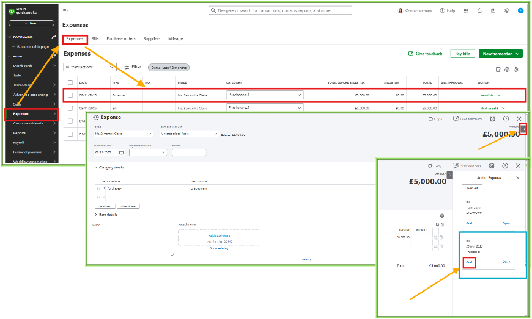Tick the checkbox for the 08/11/2025 Bill row
Screen dimensions: 532x319
[70, 108]
